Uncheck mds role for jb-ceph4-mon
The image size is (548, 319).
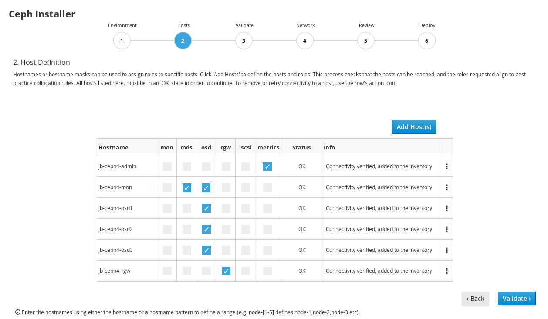click(187, 188)
